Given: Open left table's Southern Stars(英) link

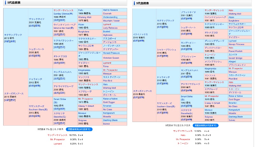Looking at the screenshot, I should click(38, 110).
